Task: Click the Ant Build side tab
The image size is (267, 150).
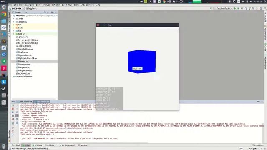Action: click(265, 17)
